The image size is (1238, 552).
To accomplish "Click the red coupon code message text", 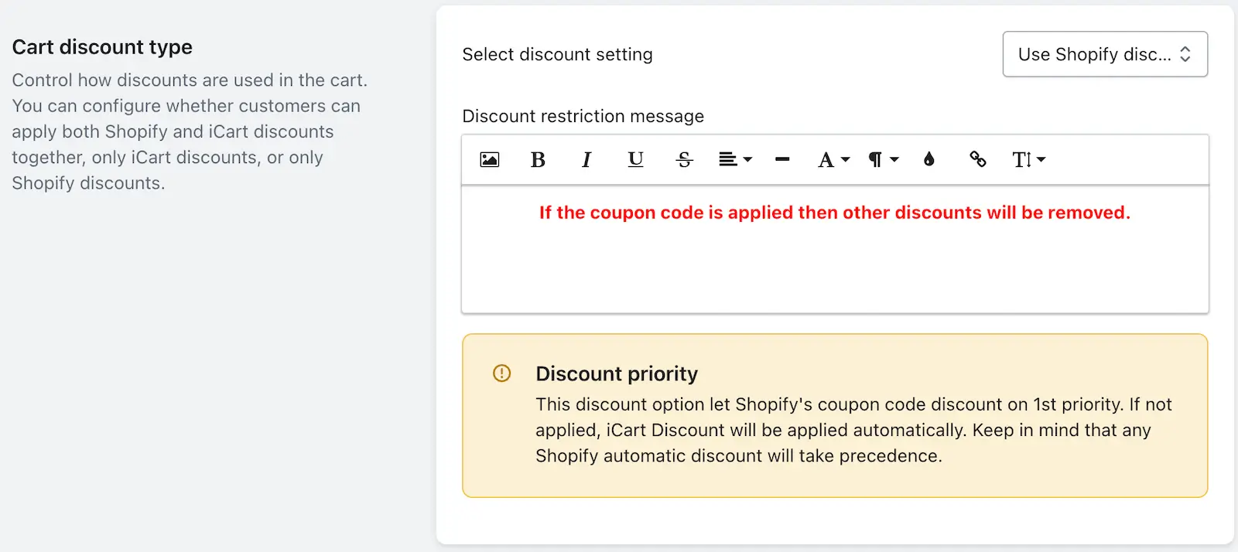I will point(835,213).
